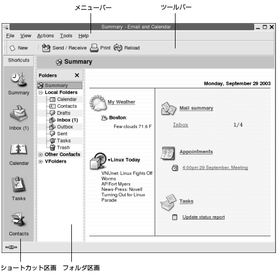
Task: Select the Summary item in the folder tree
Action: (x=60, y=86)
